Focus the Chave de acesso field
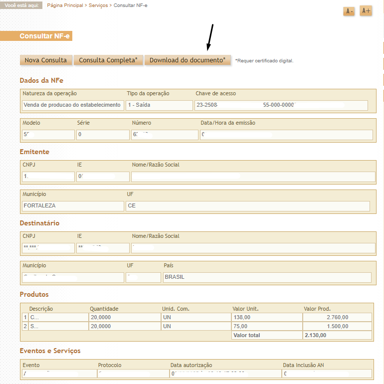The height and width of the screenshot is (384, 384). click(281, 105)
